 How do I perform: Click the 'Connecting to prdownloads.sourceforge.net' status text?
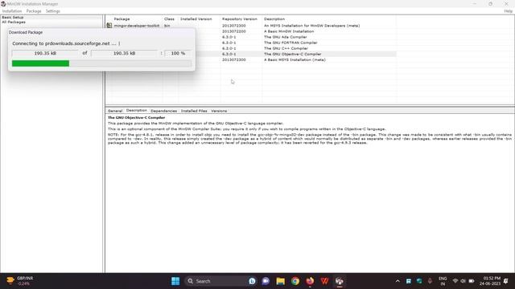click(66, 43)
